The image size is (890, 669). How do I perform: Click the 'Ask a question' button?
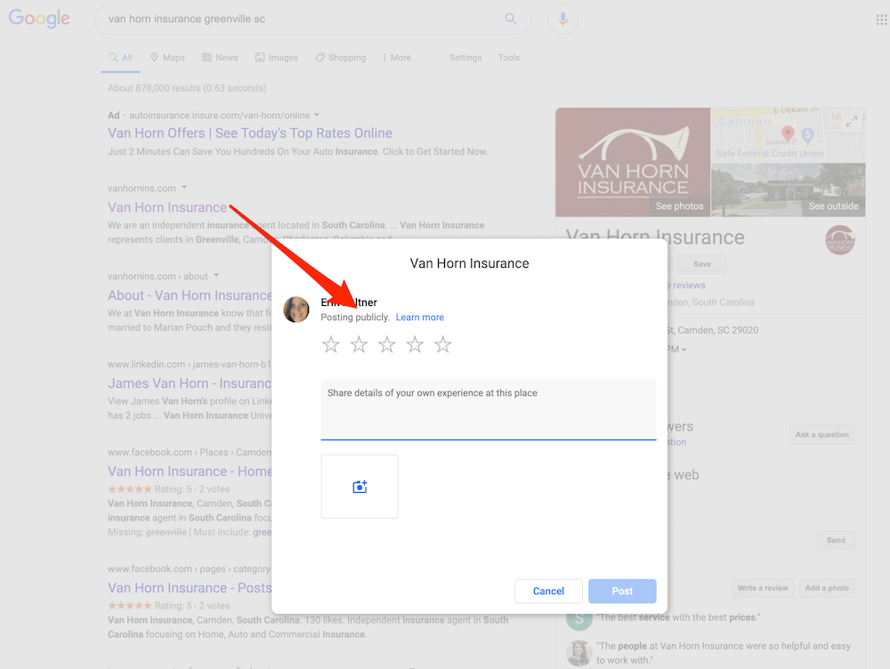(x=821, y=435)
